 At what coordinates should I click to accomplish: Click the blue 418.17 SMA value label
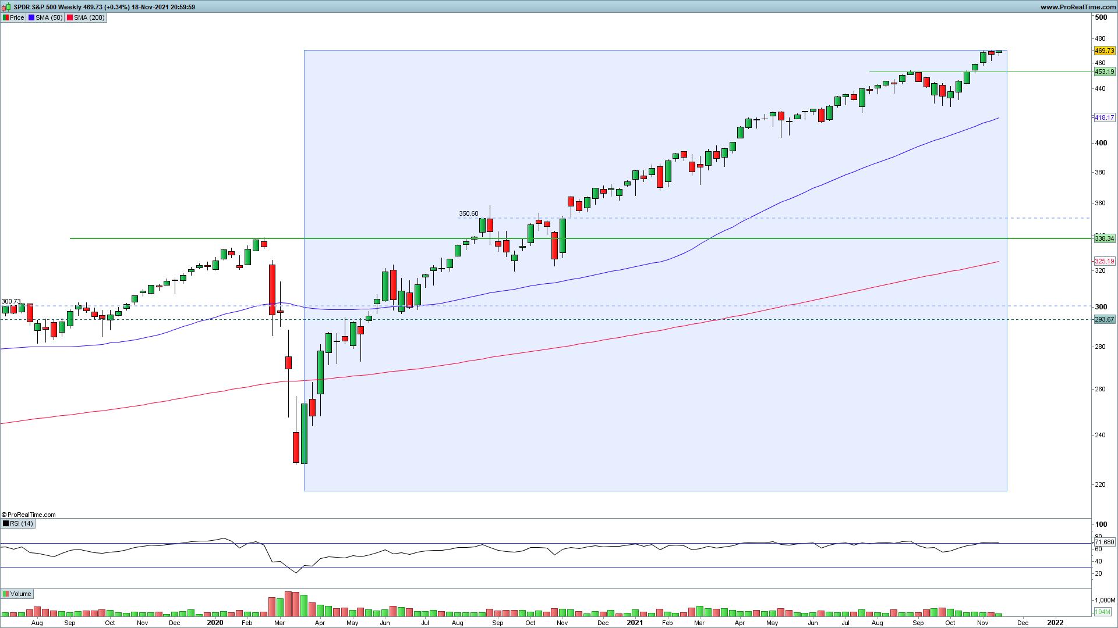[1104, 117]
